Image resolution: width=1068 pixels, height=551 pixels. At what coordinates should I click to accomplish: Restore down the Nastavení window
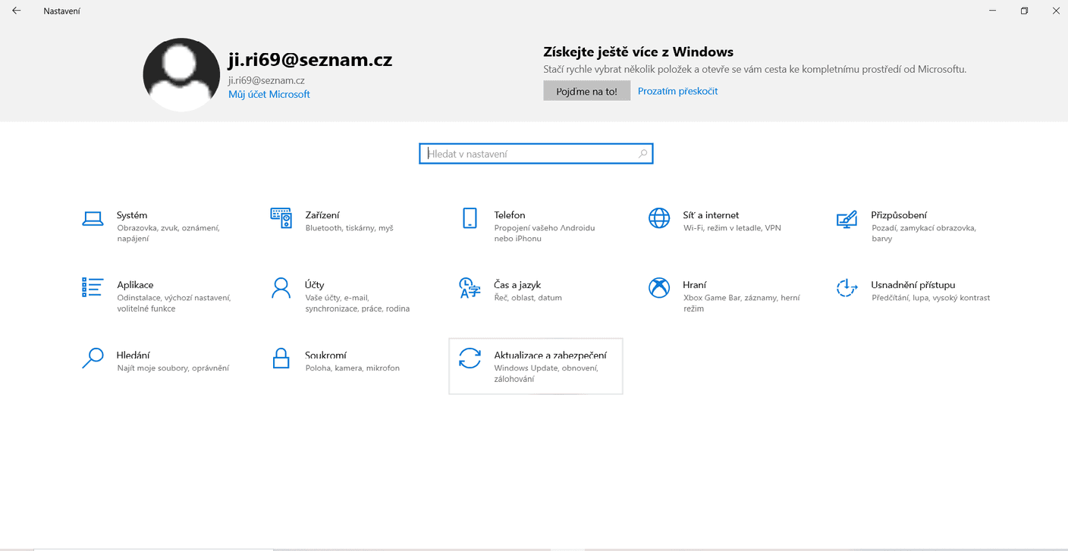(1024, 11)
